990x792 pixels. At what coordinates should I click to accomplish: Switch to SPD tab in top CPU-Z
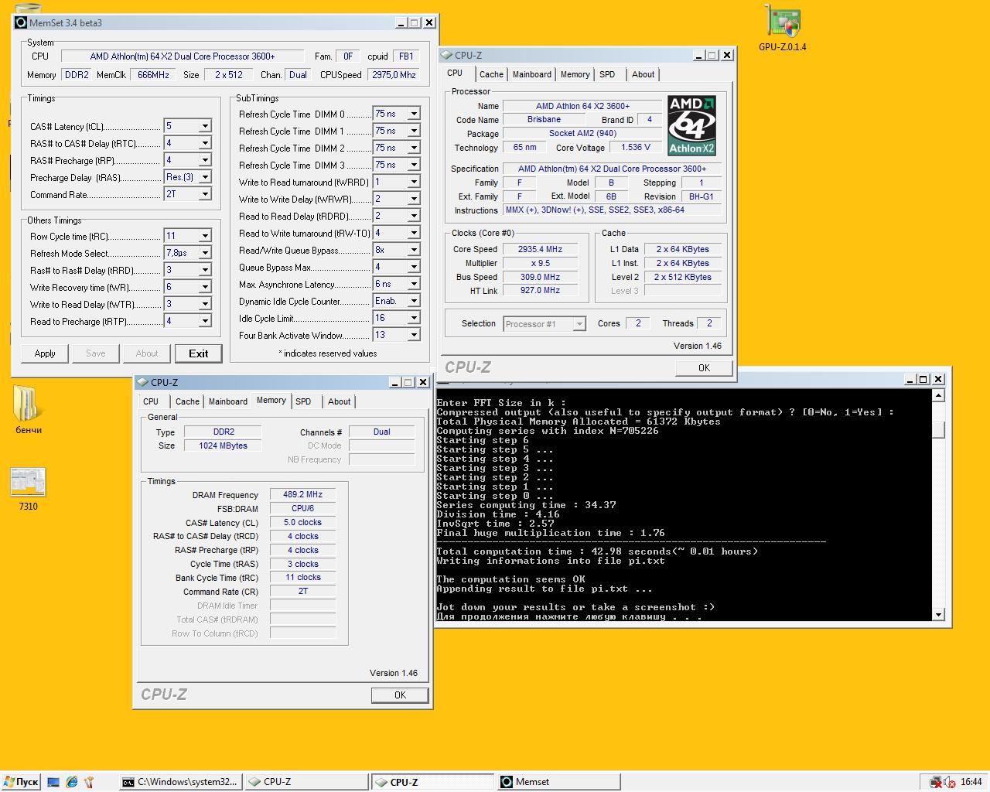pos(607,74)
